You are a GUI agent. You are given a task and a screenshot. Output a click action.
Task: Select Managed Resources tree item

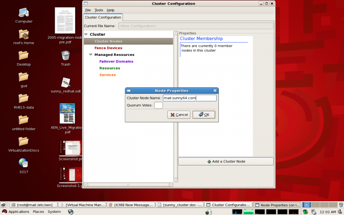(x=114, y=55)
